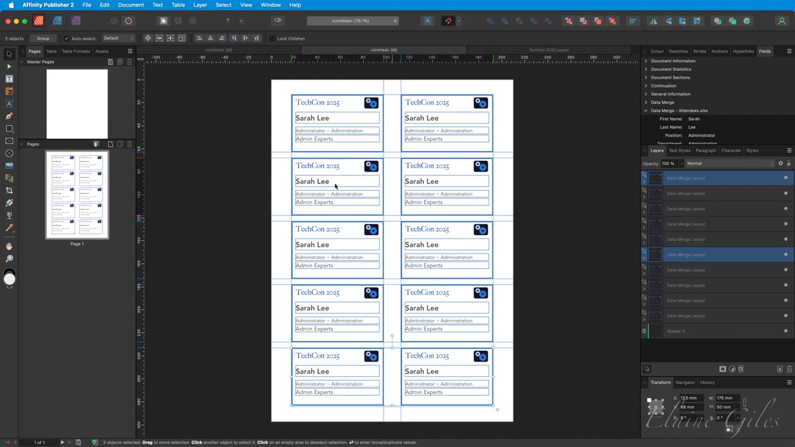Viewport: 795px width, 447px height.
Task: Click the Flip Vertical icon
Action: [668, 21]
